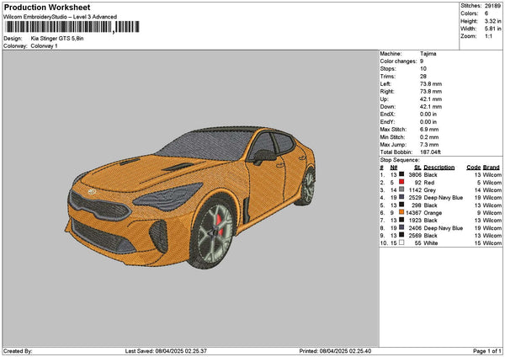The height and width of the screenshot is (357, 505).
Task: Click the red swatch in stop row 2
Action: point(401,182)
